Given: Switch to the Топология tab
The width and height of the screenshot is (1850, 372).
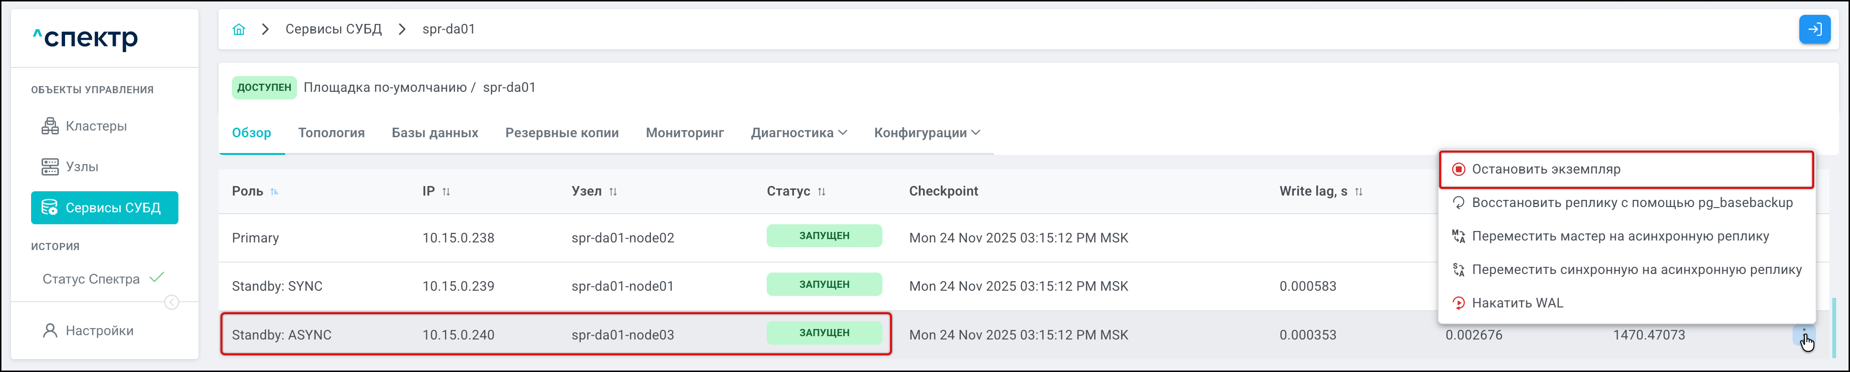Looking at the screenshot, I should [331, 133].
